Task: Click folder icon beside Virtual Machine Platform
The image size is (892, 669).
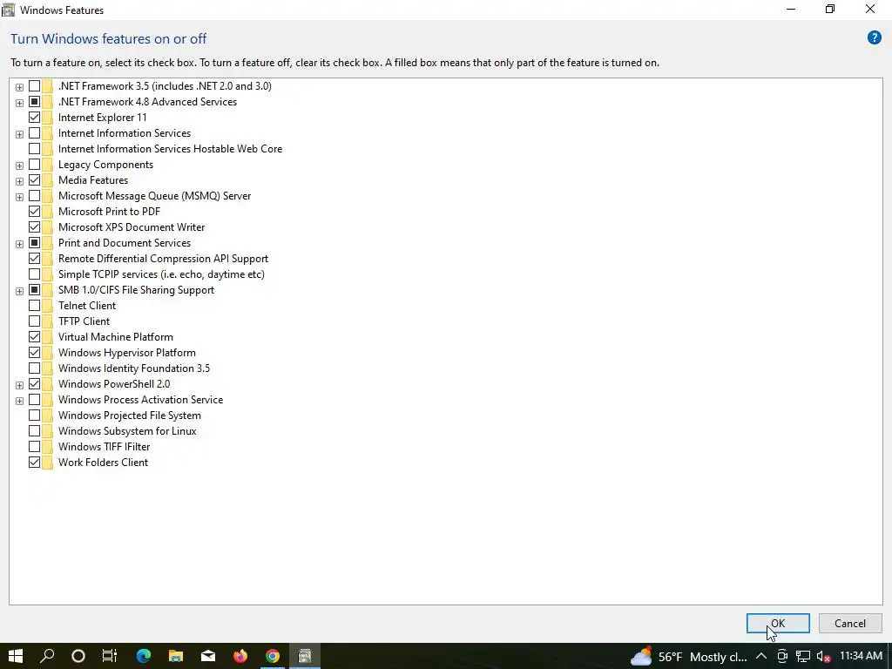Action: (47, 337)
